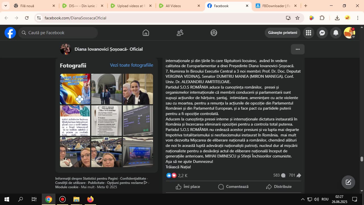The image size is (364, 205).
Task: Open File Explorer from the taskbar
Action: pos(76,199)
